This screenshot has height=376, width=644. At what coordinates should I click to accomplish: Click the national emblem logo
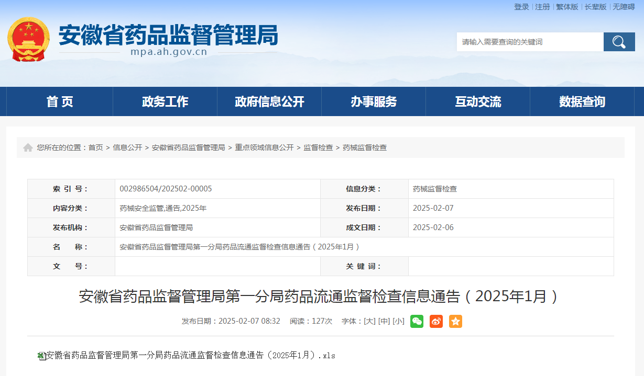click(x=28, y=39)
